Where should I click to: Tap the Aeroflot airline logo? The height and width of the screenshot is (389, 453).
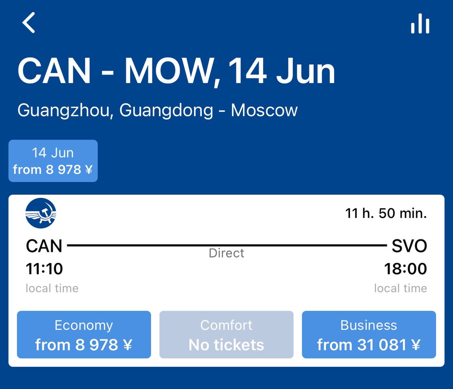41,213
